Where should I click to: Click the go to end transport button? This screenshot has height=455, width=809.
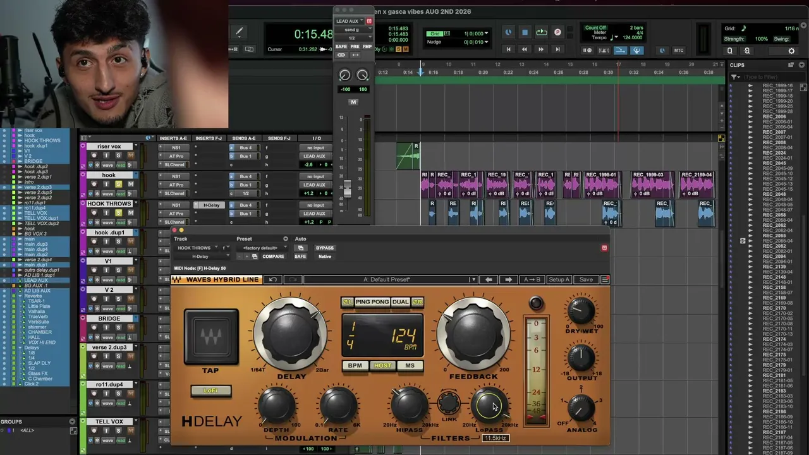pyautogui.click(x=557, y=49)
